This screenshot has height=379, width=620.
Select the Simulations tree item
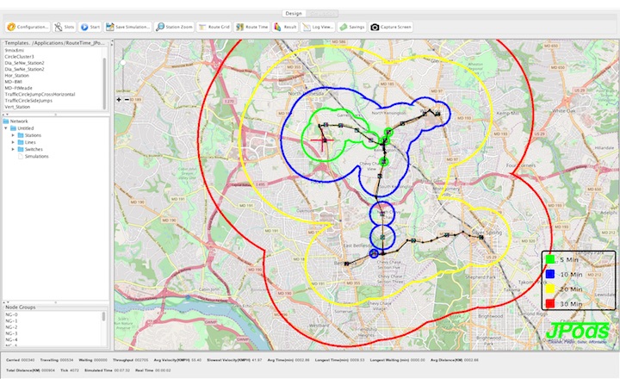coord(36,156)
